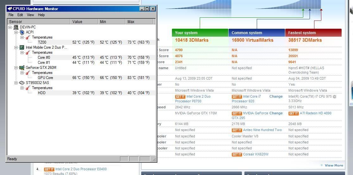Open the Intel Core i7 Processor 920 link

[246, 99]
